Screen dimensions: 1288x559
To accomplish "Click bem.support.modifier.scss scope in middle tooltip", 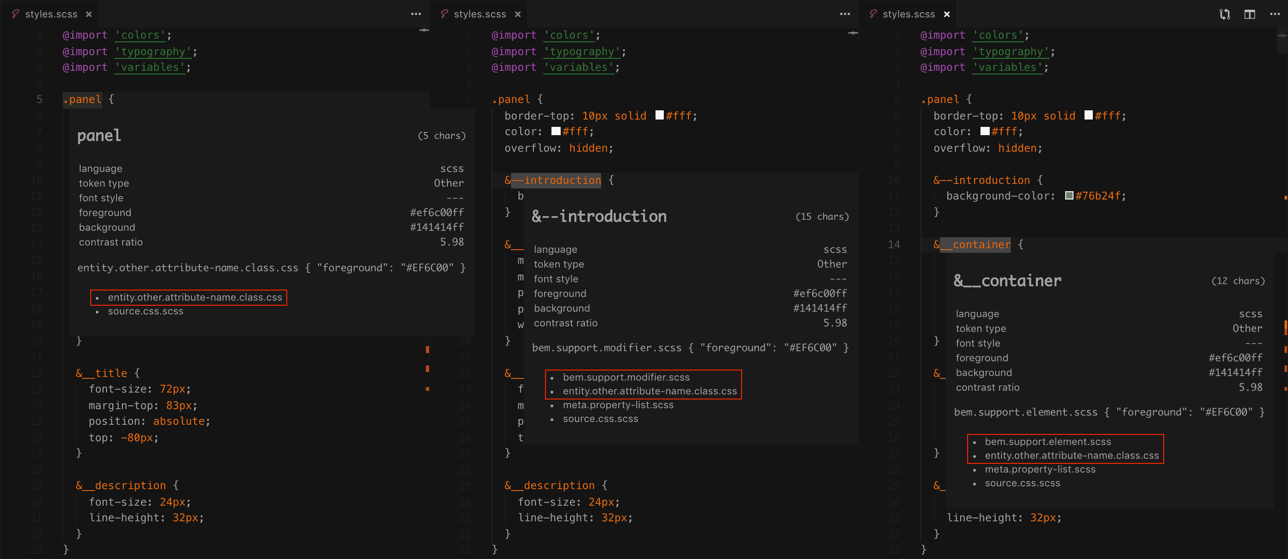I will 626,377.
